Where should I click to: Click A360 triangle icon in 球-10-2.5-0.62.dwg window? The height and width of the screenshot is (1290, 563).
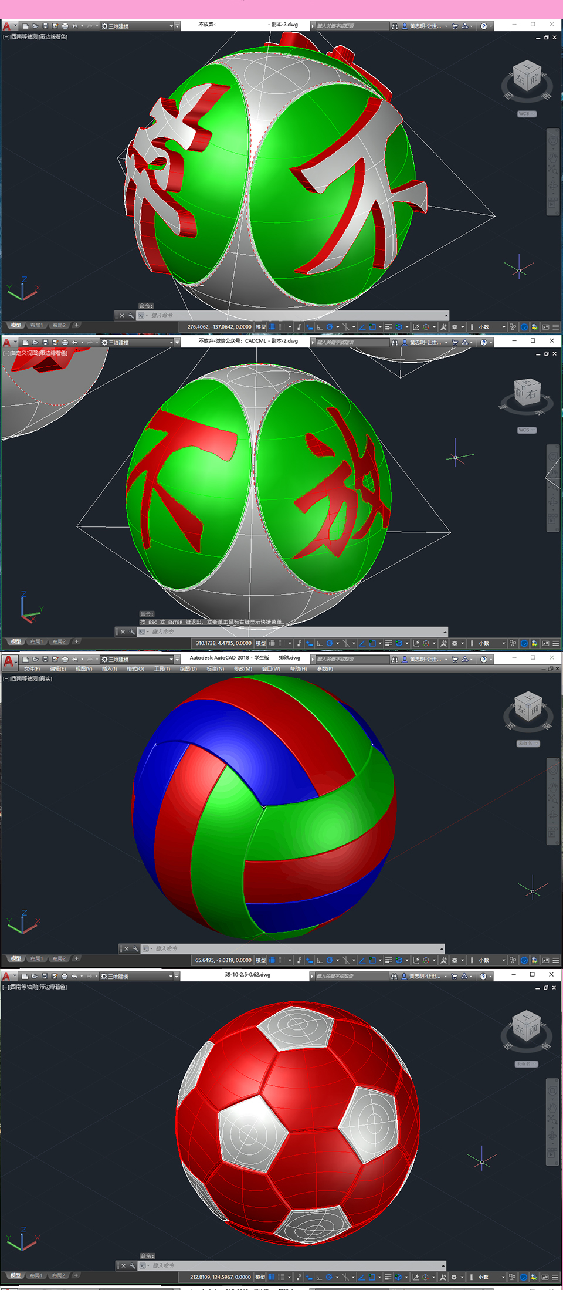click(464, 976)
